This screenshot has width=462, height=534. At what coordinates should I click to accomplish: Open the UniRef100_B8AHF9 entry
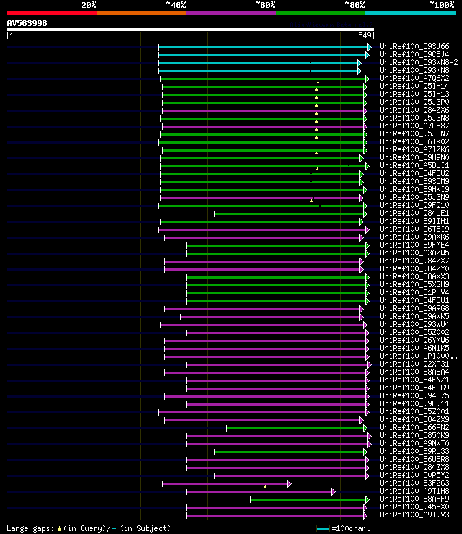tap(414, 499)
